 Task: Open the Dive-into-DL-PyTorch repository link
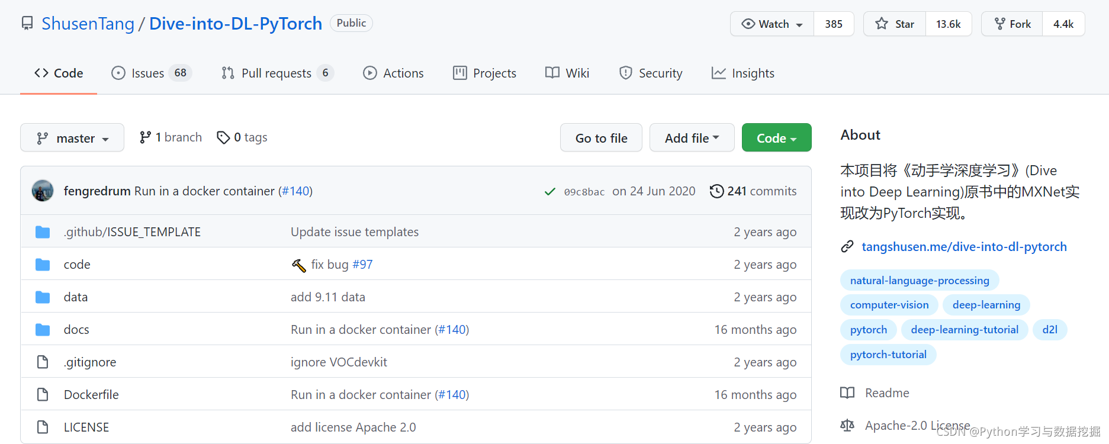tap(236, 24)
